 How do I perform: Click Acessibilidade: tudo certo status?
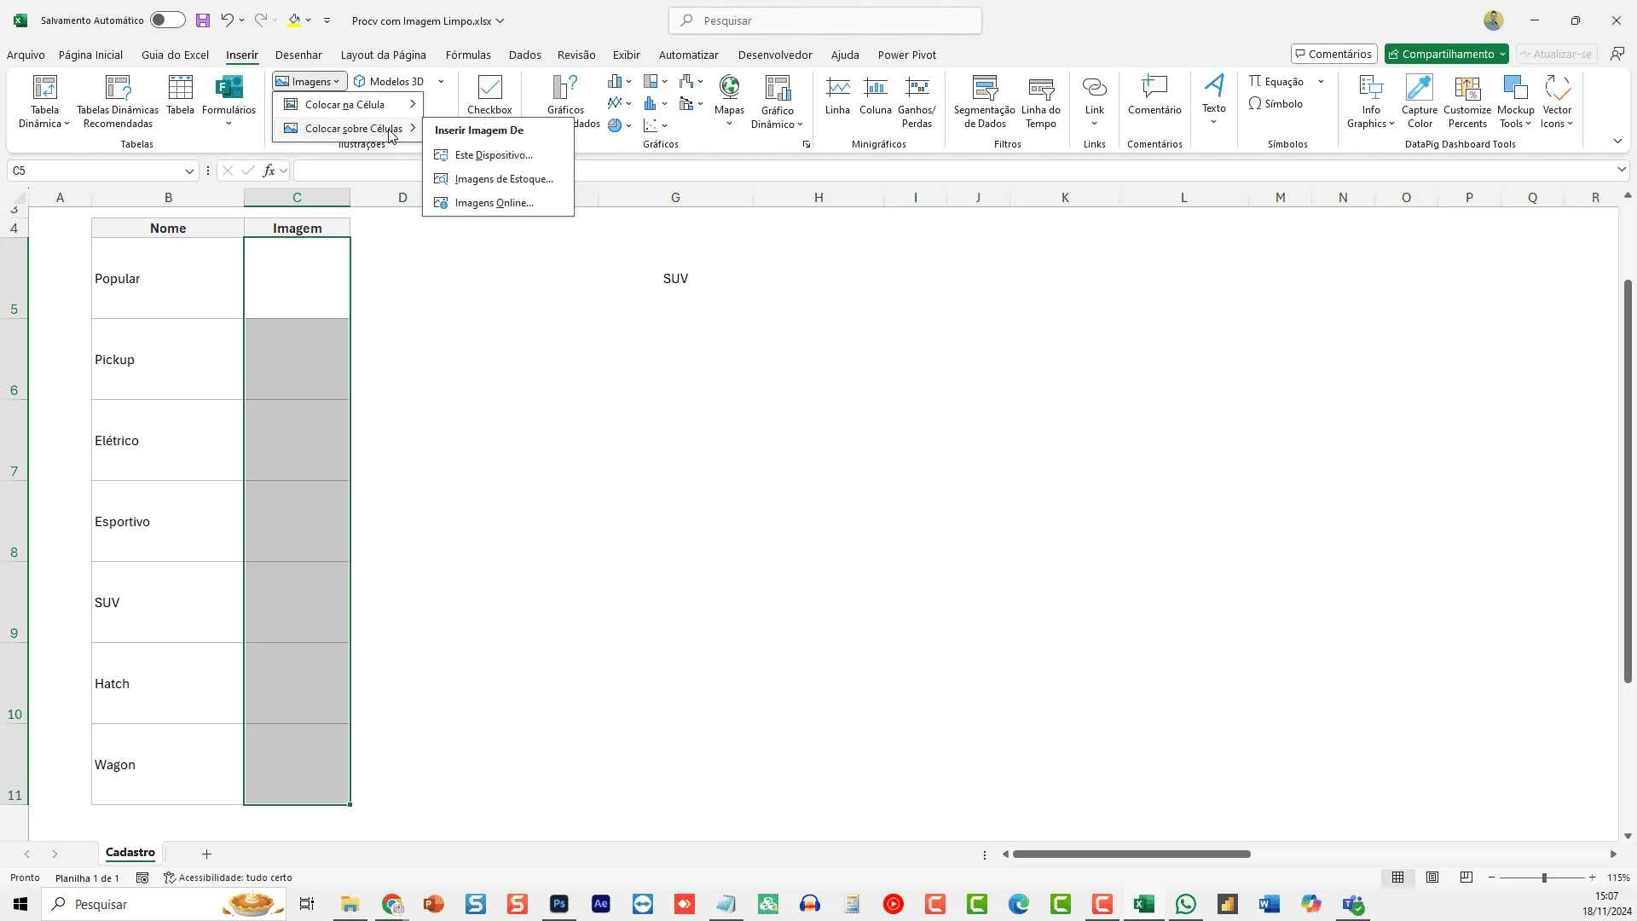click(228, 878)
